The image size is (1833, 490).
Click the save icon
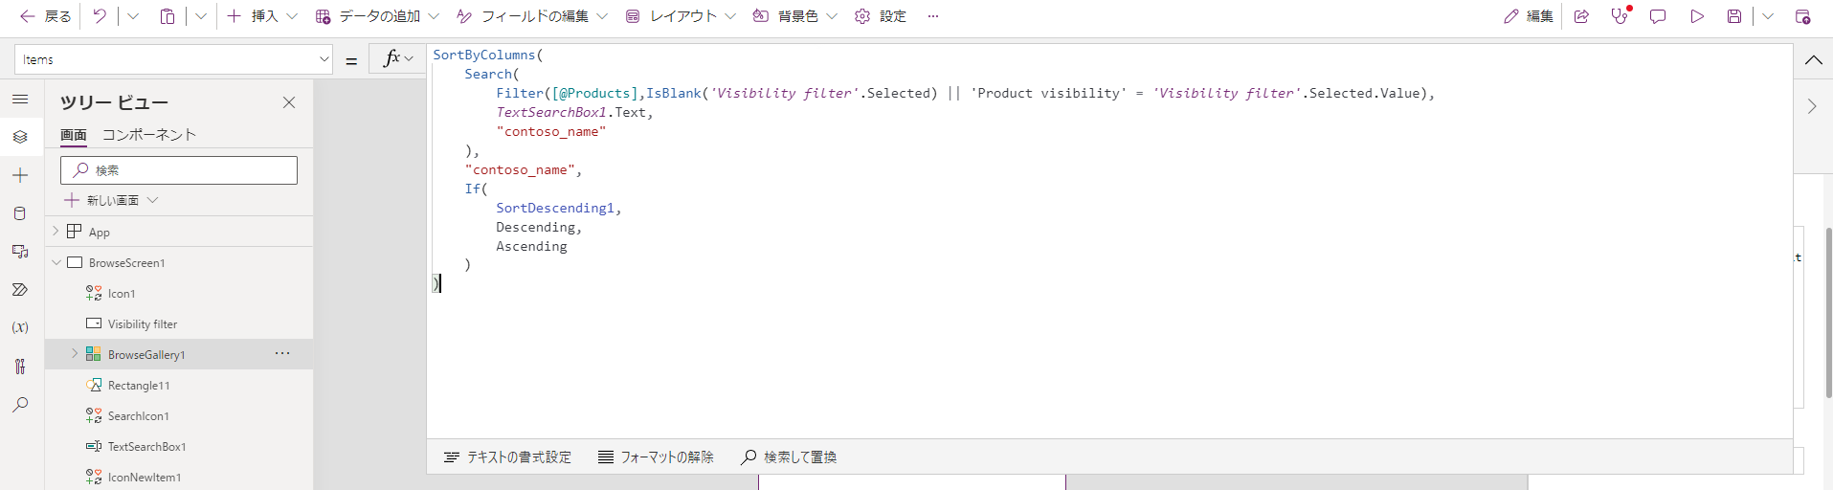[1734, 16]
